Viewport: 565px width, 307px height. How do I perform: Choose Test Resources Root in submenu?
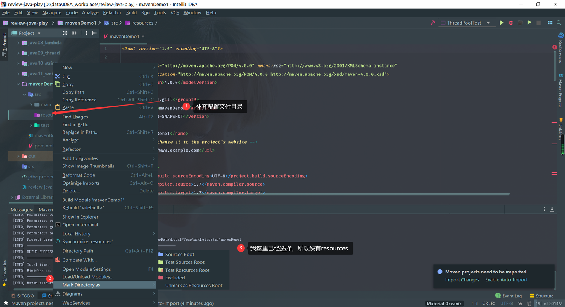[193, 270]
